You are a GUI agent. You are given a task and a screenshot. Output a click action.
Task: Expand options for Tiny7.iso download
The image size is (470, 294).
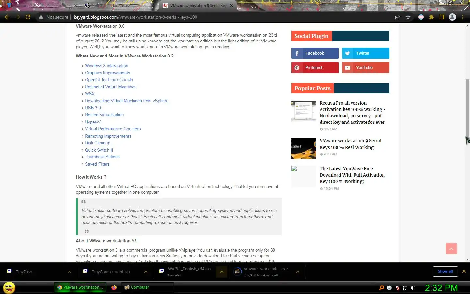(x=70, y=272)
